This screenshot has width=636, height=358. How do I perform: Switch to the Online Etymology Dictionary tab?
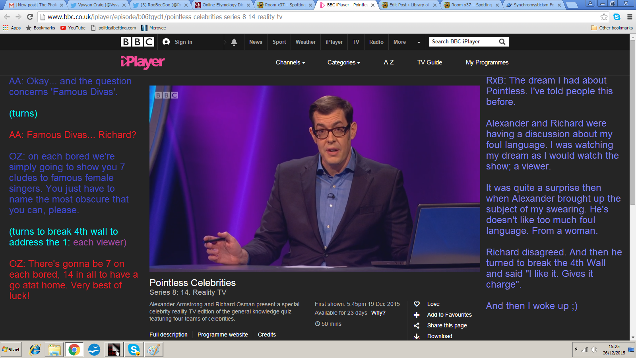222,5
